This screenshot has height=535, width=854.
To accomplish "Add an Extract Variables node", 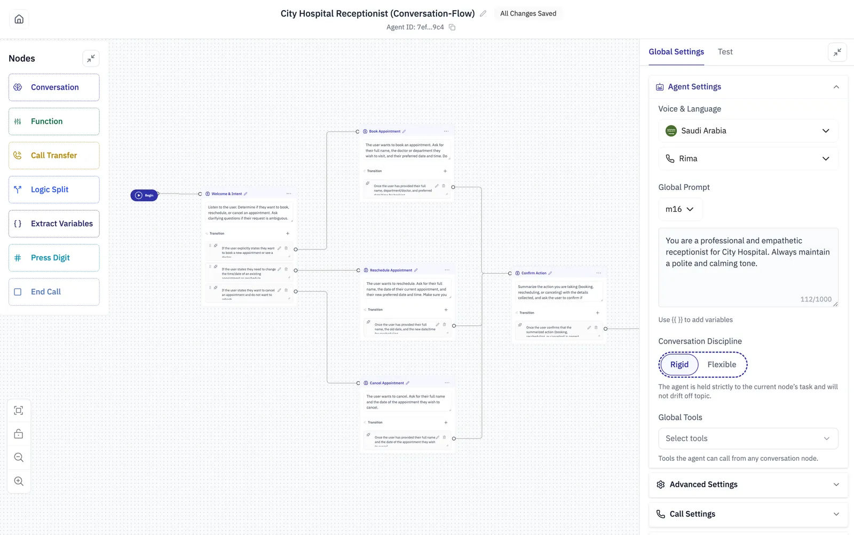I will point(54,224).
